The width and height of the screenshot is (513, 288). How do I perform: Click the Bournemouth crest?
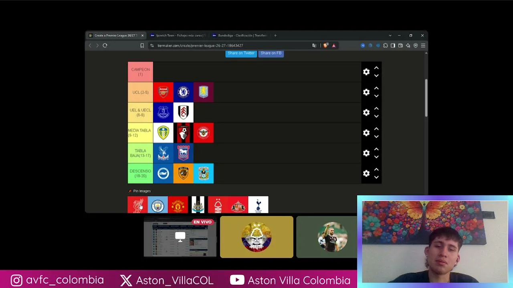184,133
